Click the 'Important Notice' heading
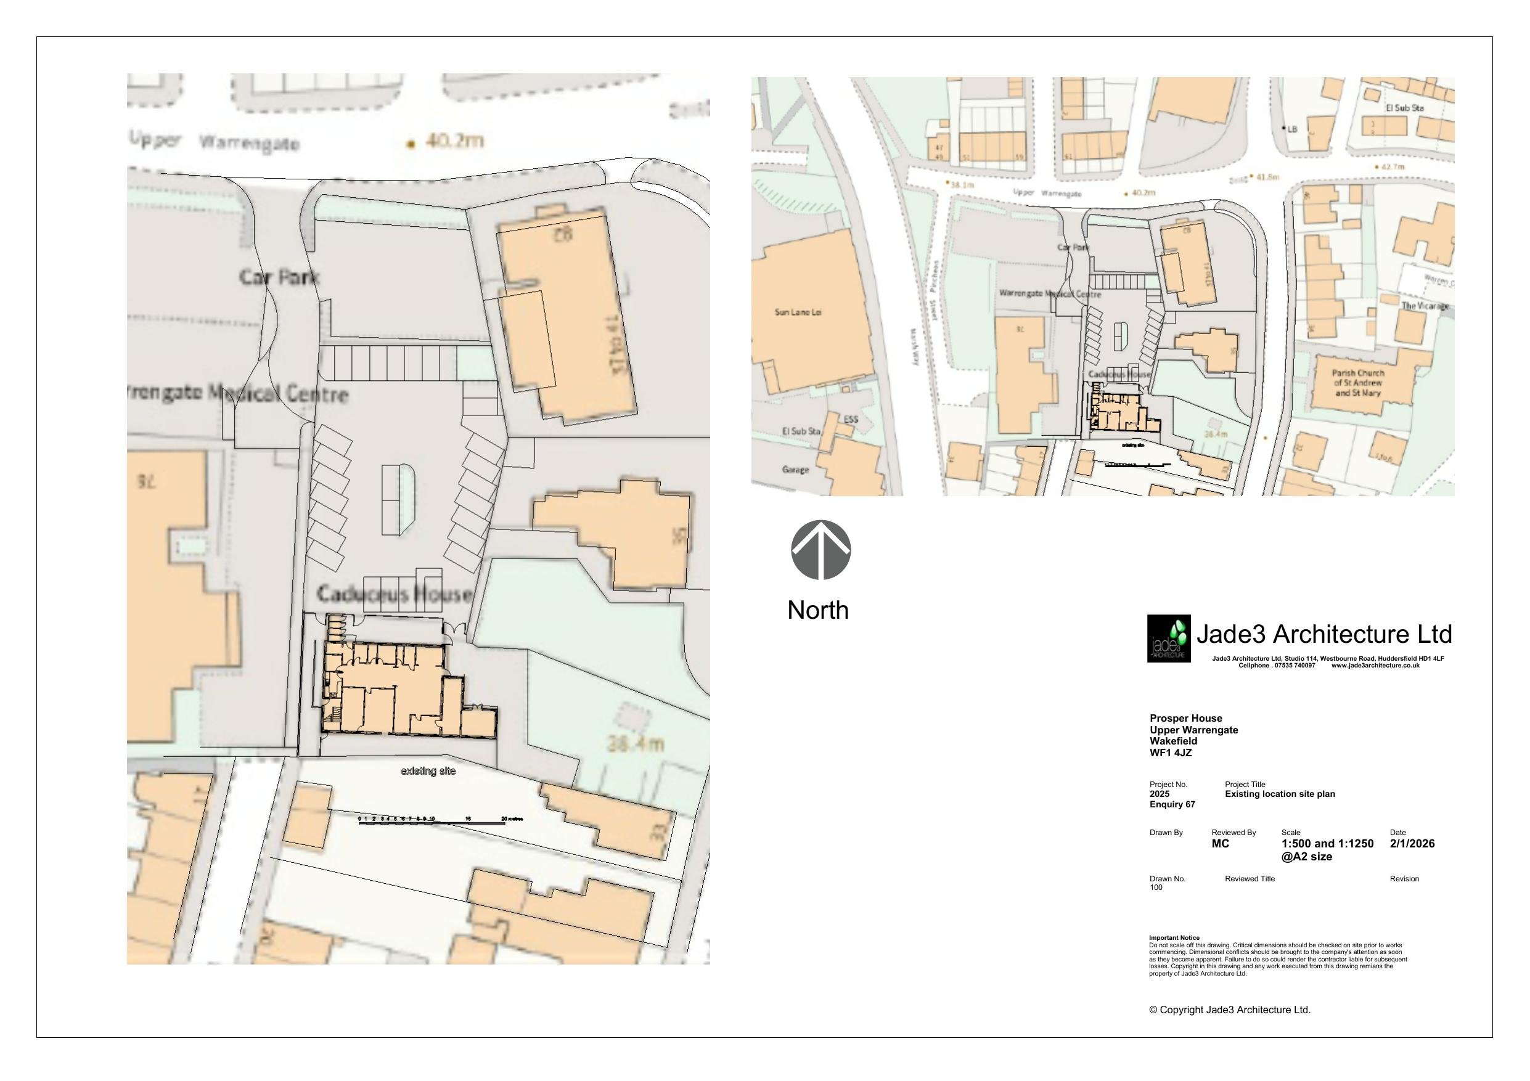This screenshot has width=1530, height=1081. coord(1174,938)
